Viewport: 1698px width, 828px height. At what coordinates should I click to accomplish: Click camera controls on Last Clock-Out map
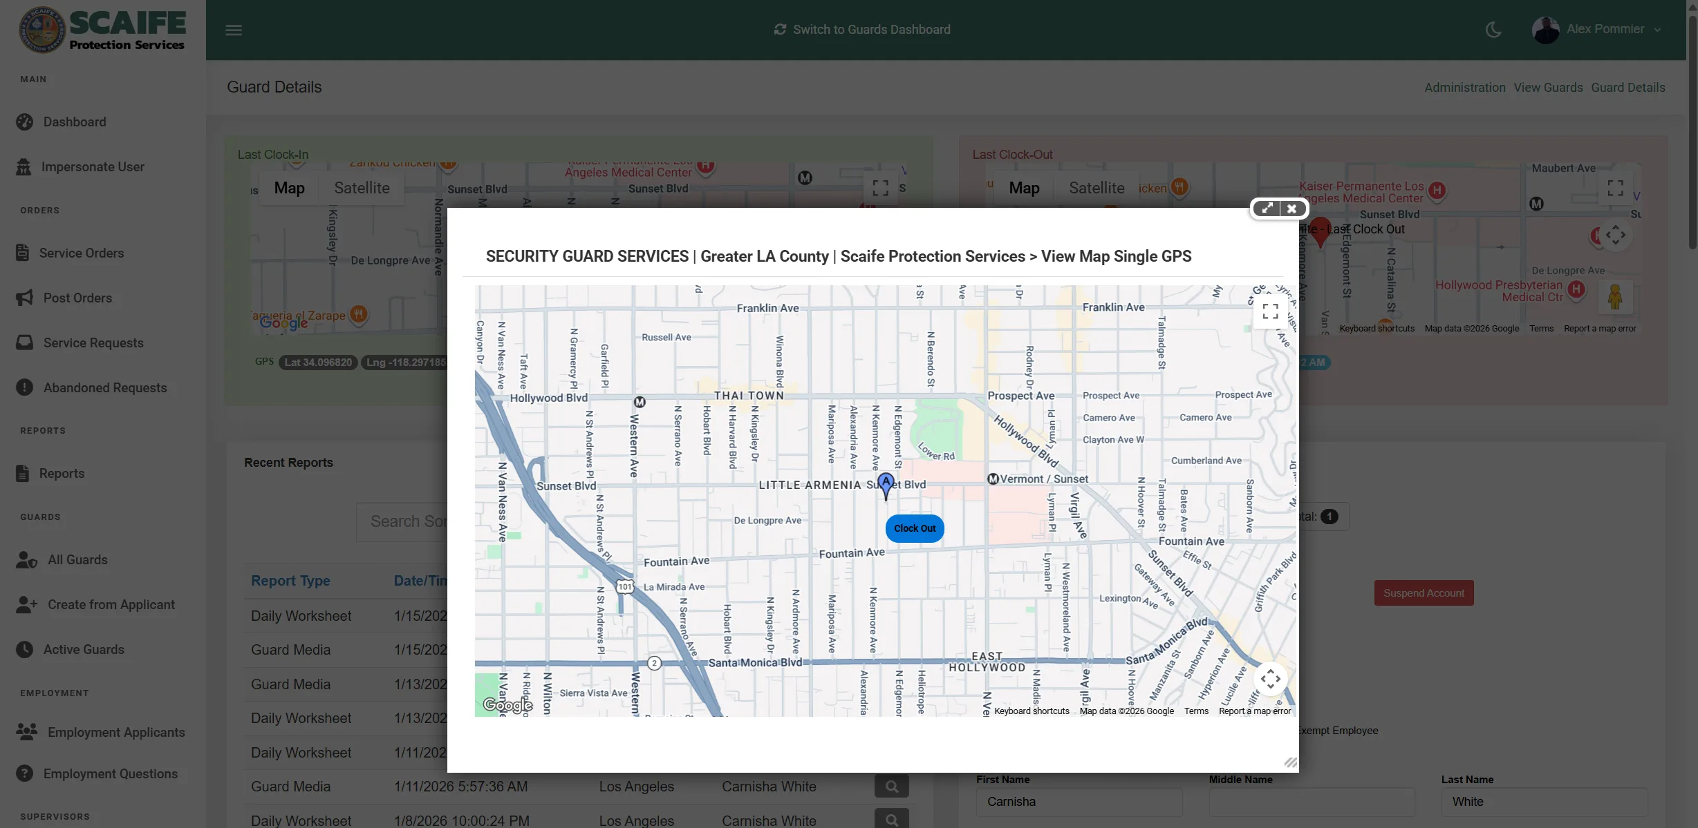1615,235
